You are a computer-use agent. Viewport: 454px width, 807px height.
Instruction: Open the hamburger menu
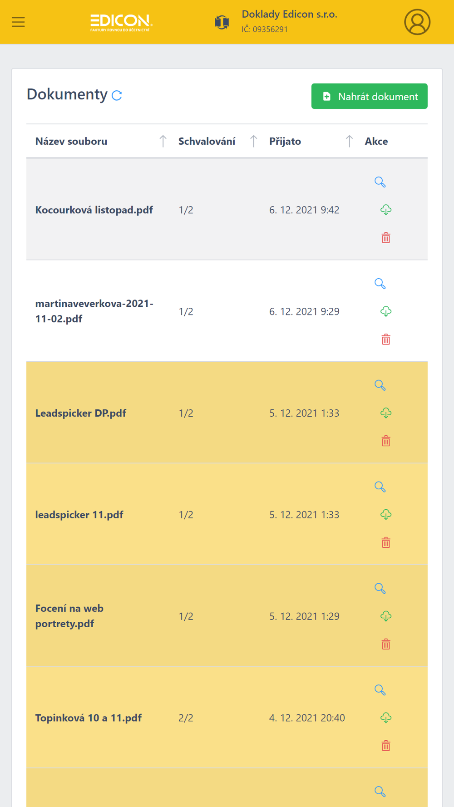click(18, 22)
